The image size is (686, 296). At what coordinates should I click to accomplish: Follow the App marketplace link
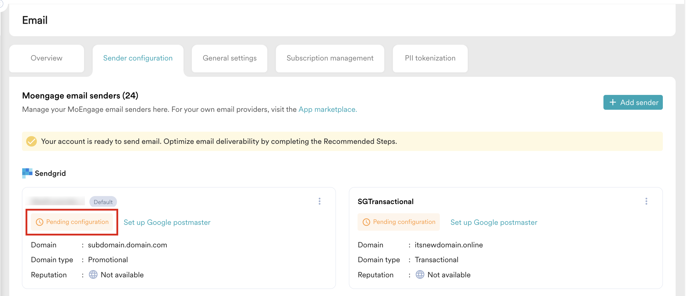point(328,109)
